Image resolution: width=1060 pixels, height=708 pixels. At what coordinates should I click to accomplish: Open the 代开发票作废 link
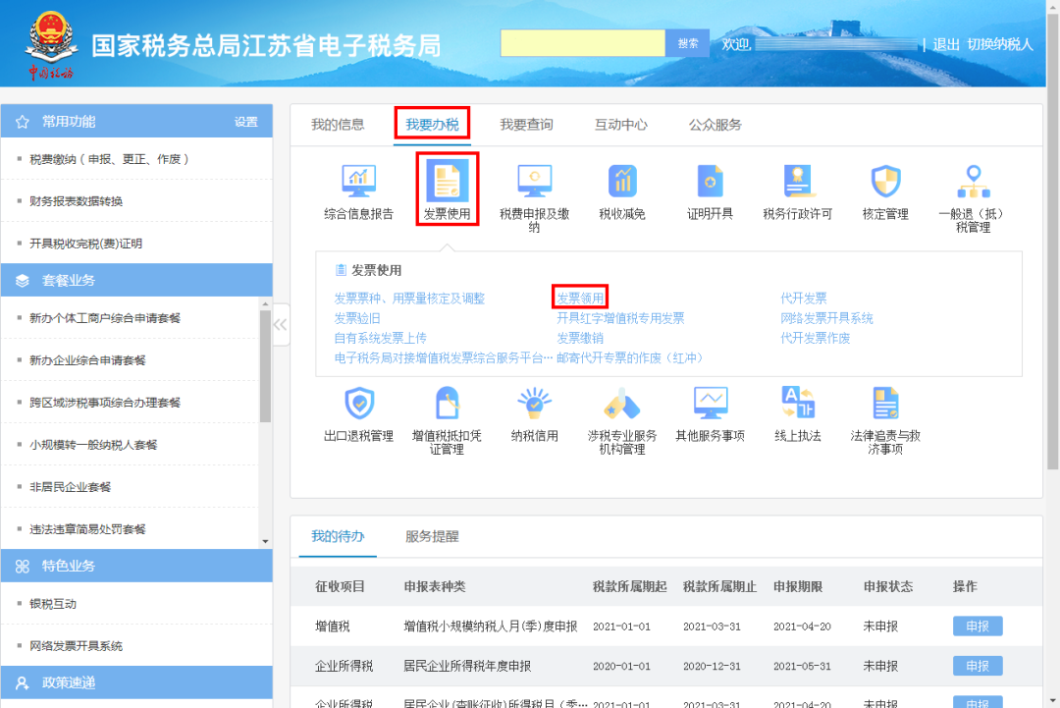pyautogui.click(x=816, y=338)
